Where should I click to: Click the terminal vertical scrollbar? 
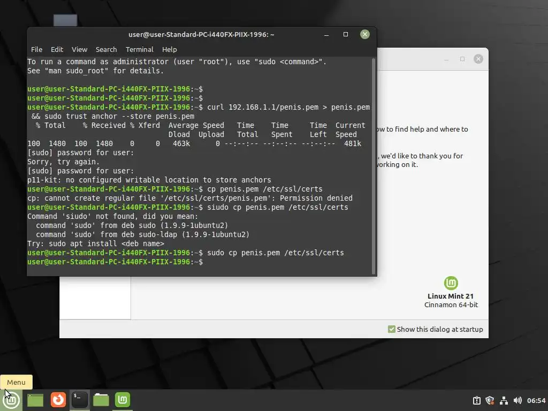(x=373, y=166)
